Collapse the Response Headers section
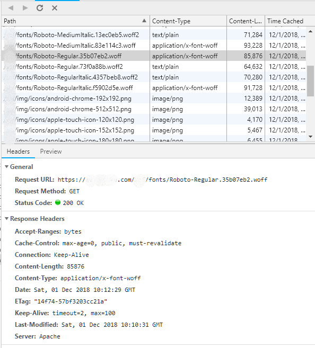This screenshot has width=315, height=348. [7, 219]
